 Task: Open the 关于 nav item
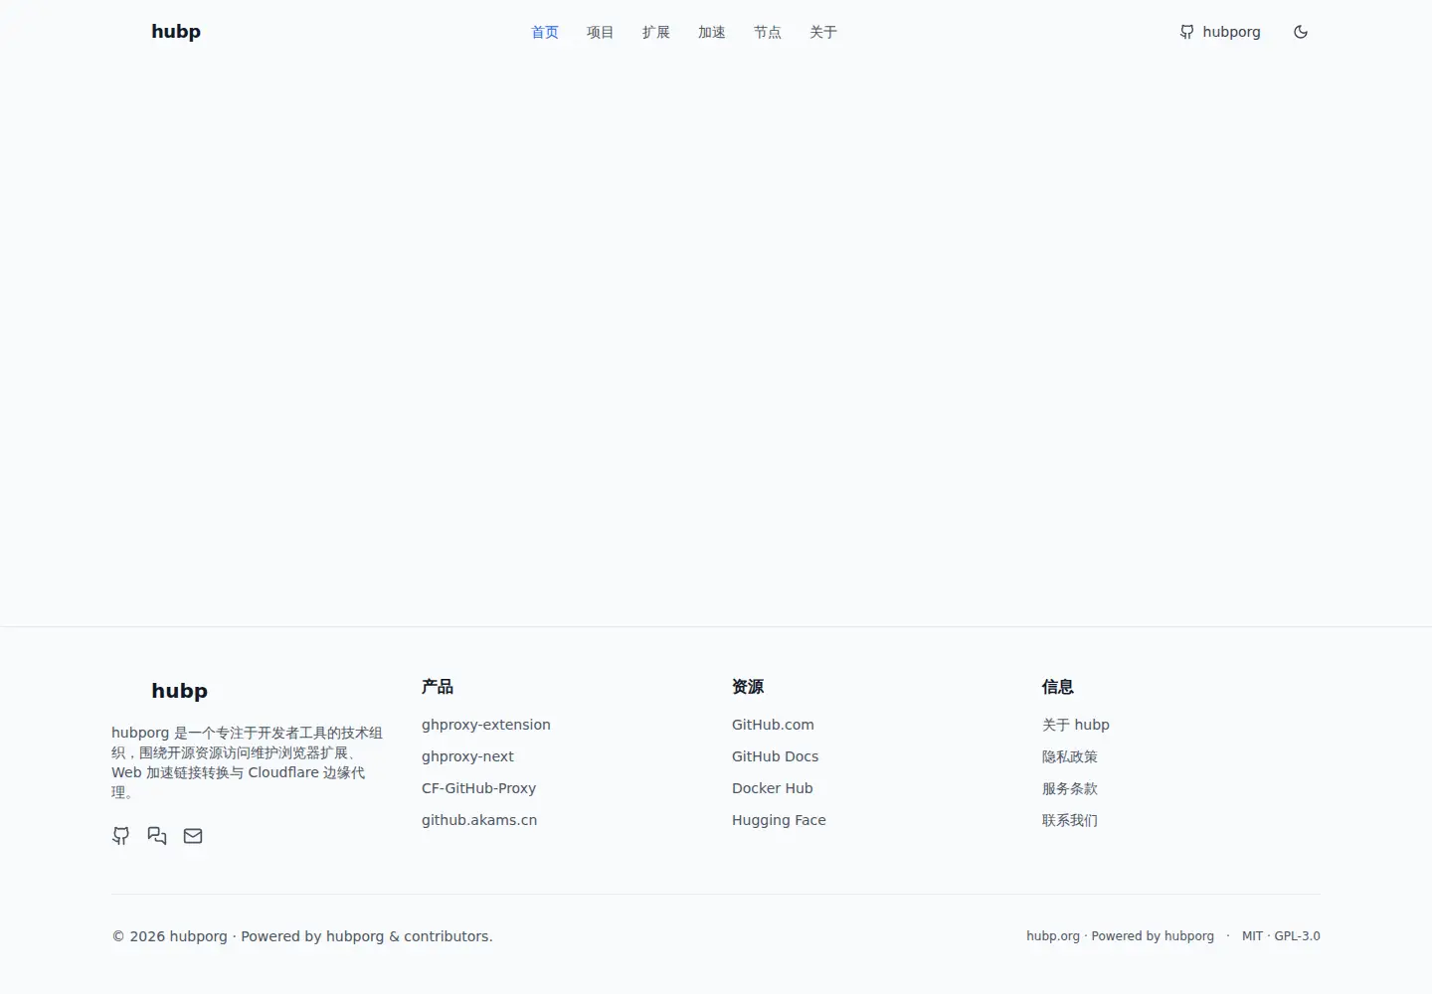click(x=823, y=32)
